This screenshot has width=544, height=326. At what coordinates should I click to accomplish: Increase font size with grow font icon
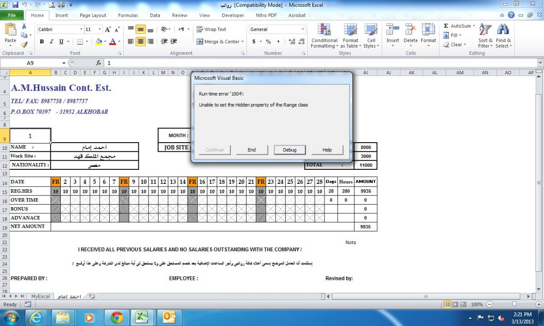108,29
